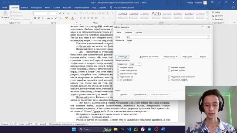Click the '<< Меньше' button
This screenshot has height=133, width=237.
pyautogui.click(x=122, y=57)
